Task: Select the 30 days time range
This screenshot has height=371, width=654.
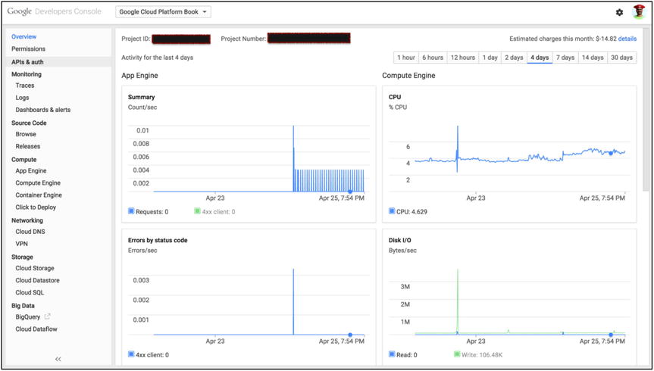Action: coord(622,58)
